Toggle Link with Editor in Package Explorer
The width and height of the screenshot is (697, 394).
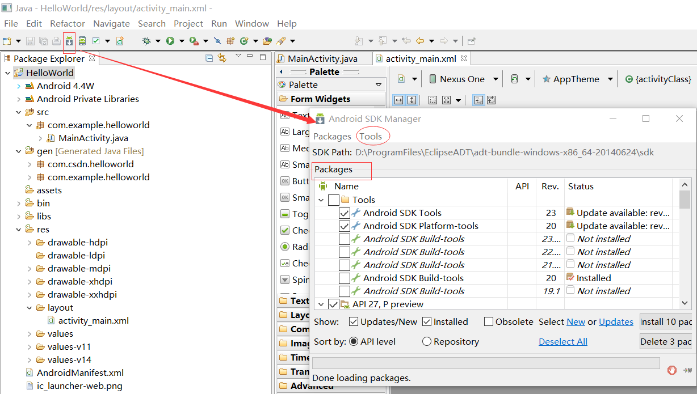pos(222,58)
